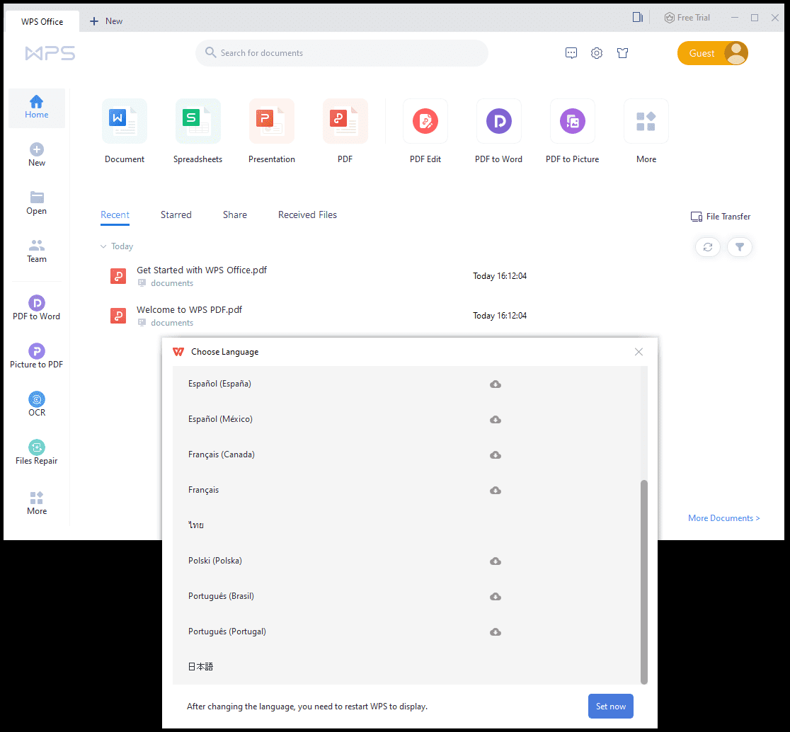Select Français (Canada) language row

click(406, 454)
